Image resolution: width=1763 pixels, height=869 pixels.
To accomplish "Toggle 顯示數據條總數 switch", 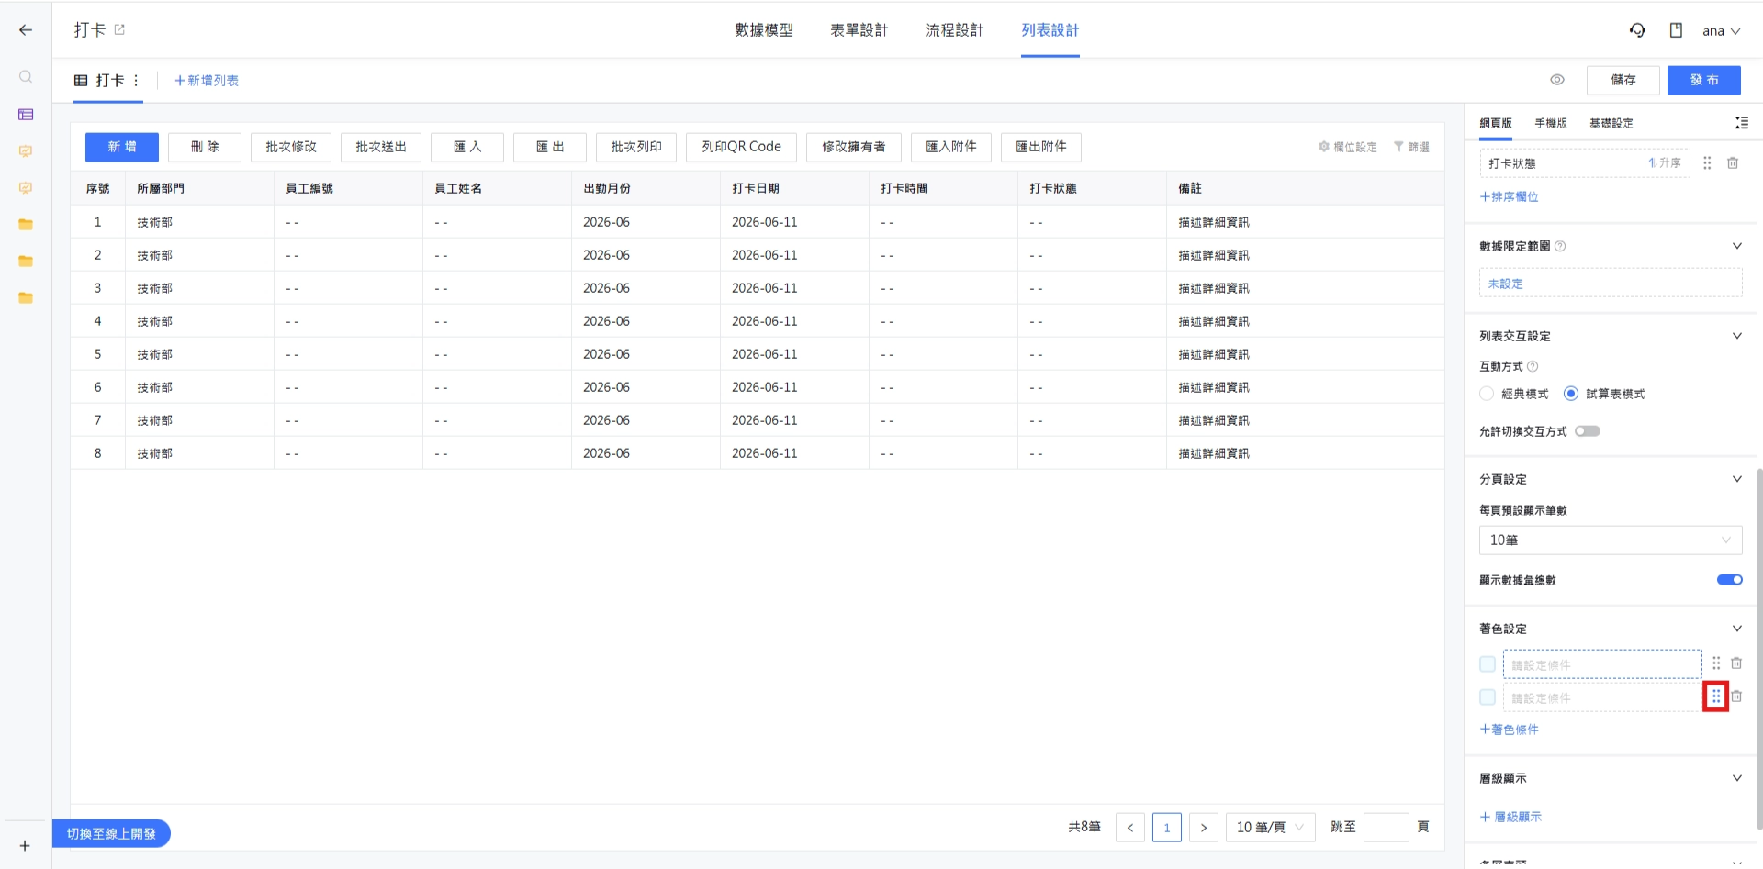I will pos(1730,580).
